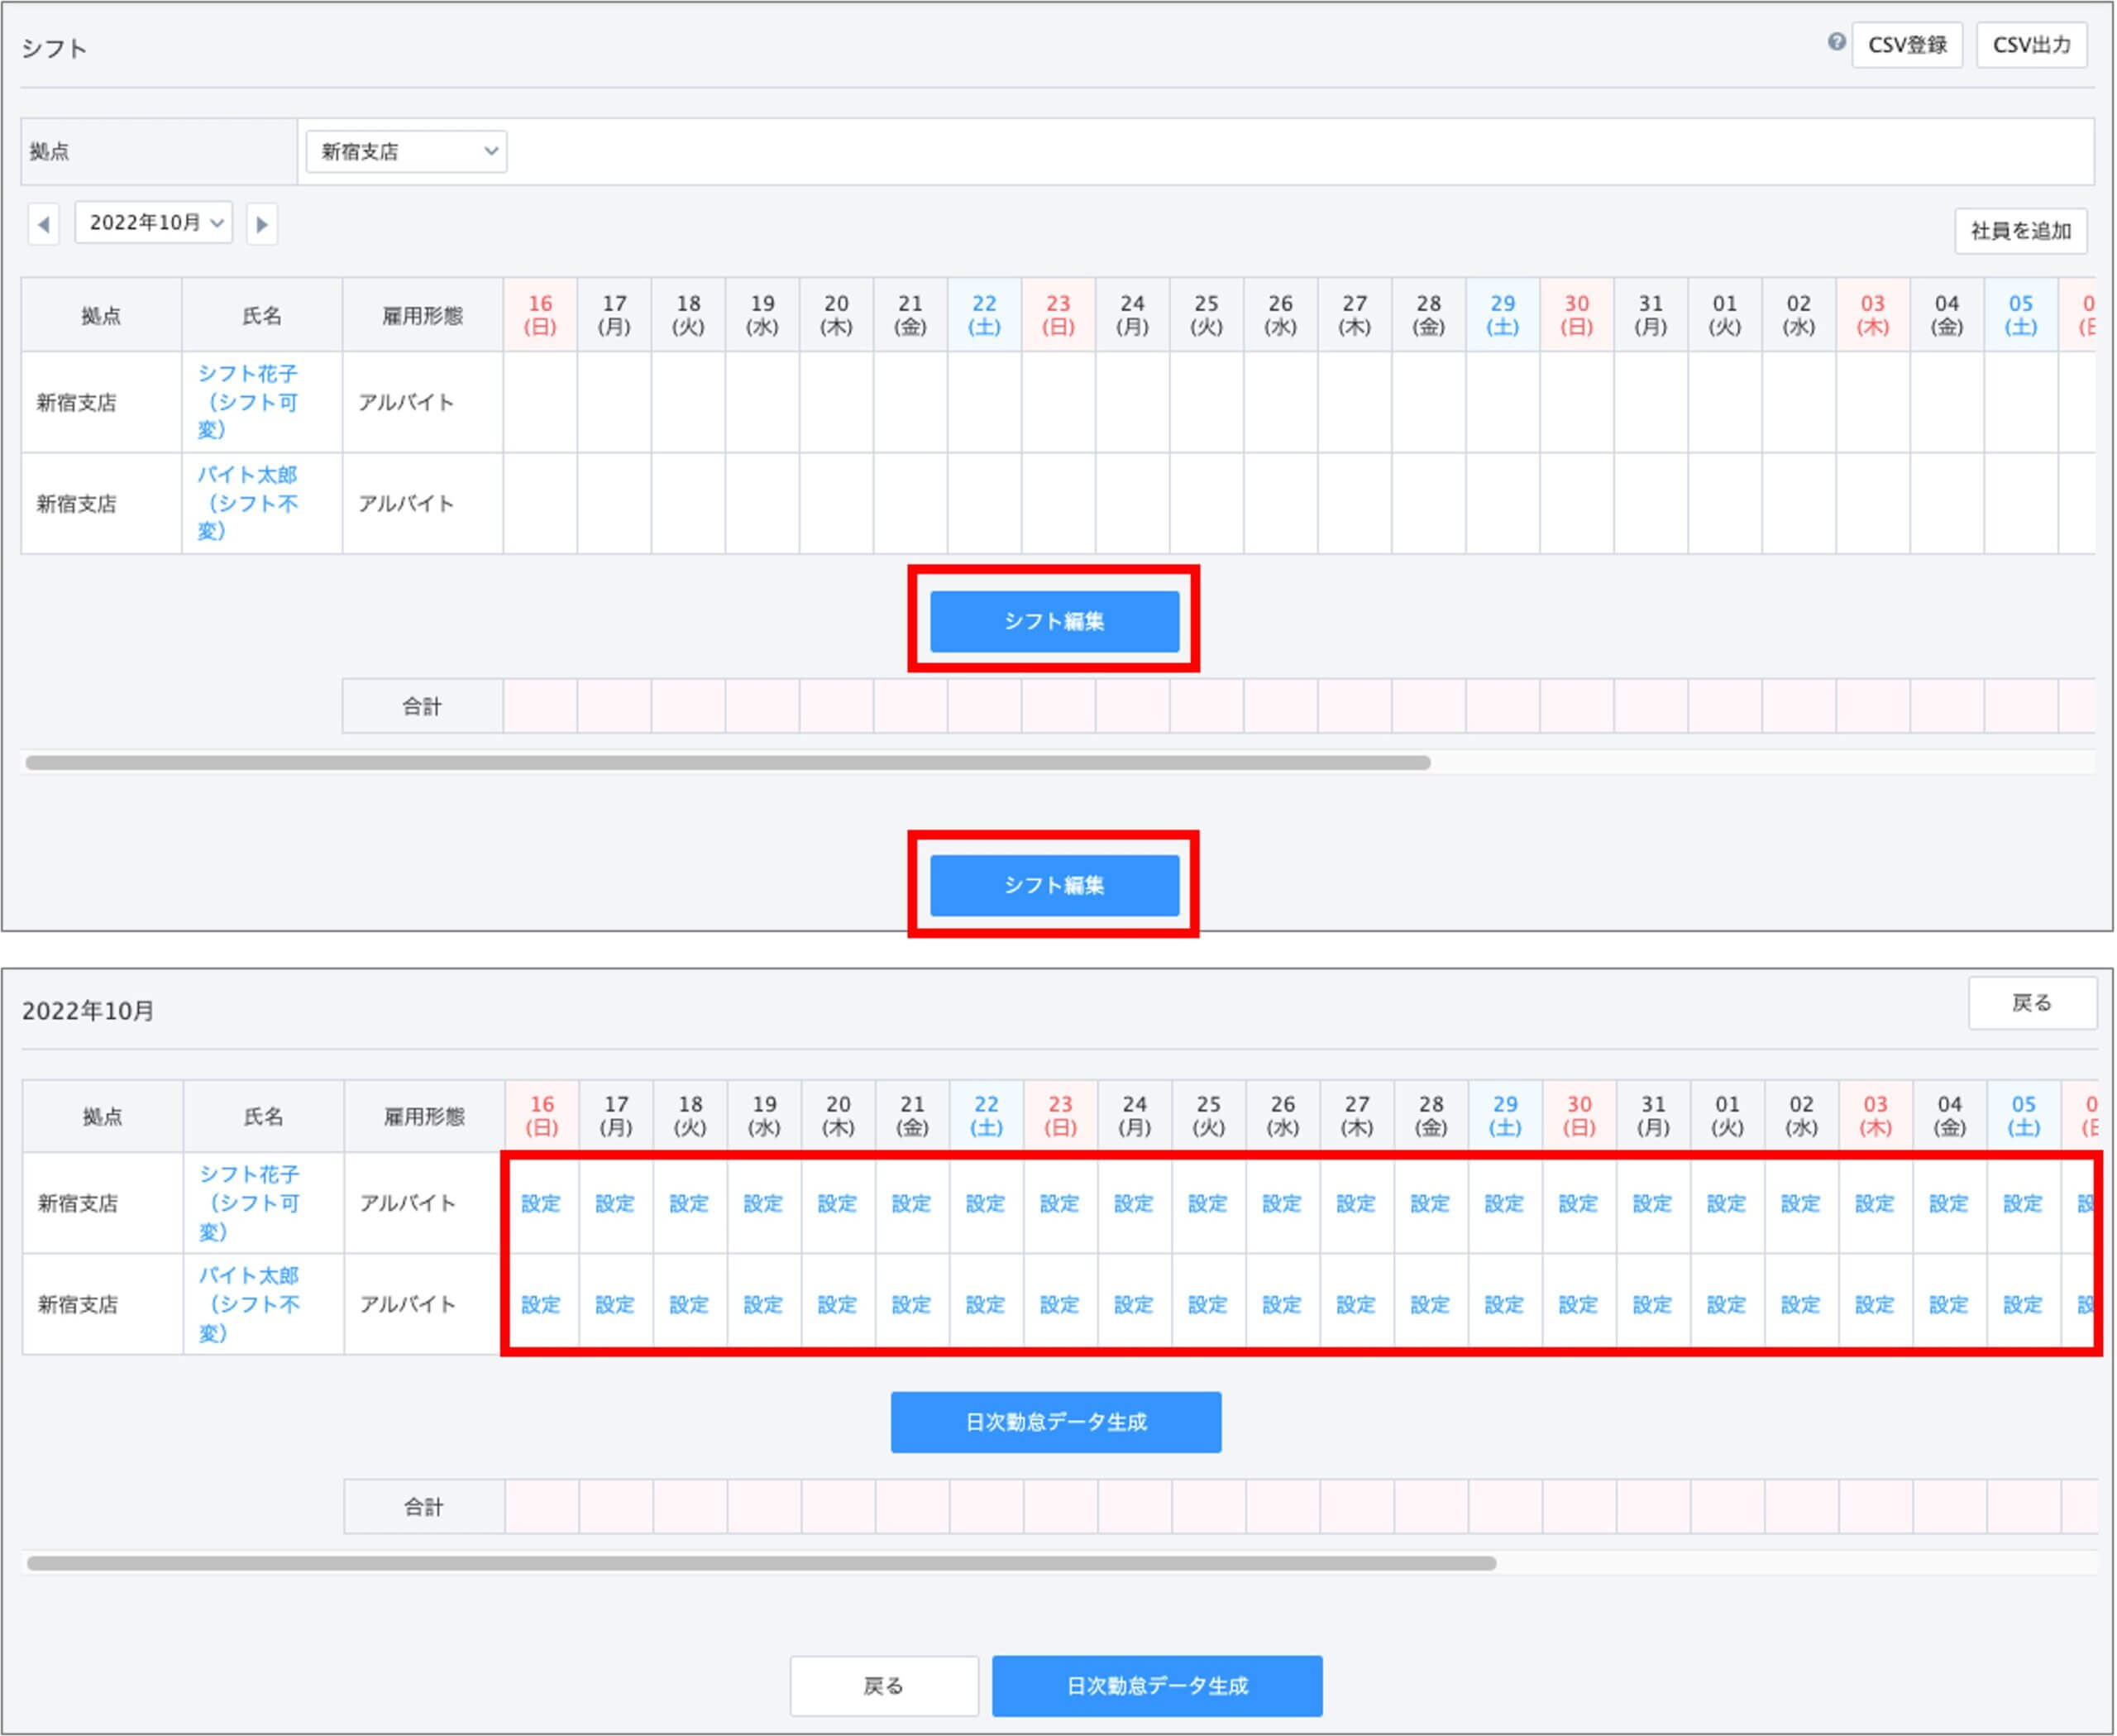The image size is (2117, 1736).
Task: Click 設定 for シフト花子 on day 16
Action: point(541,1203)
